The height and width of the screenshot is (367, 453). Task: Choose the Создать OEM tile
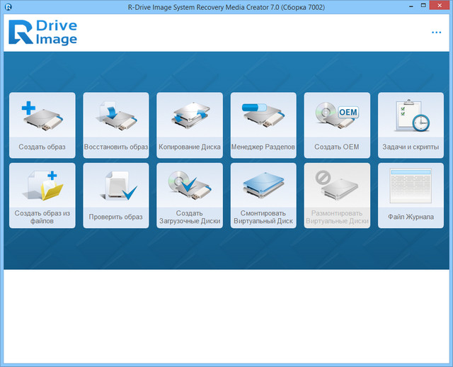tap(337, 125)
